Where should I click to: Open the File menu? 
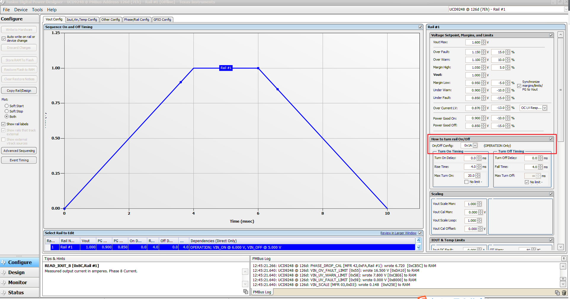6,10
